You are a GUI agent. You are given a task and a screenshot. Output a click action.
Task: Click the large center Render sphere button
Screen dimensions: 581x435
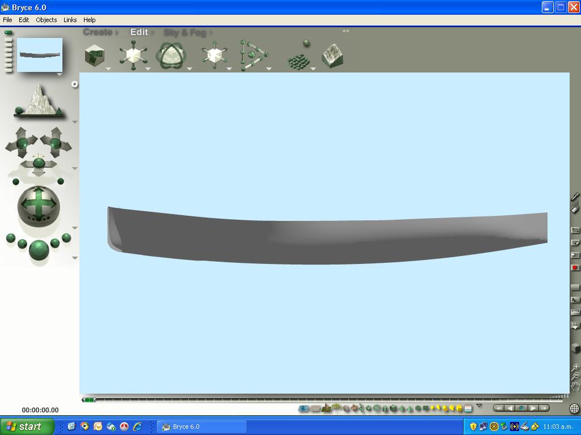(x=39, y=250)
